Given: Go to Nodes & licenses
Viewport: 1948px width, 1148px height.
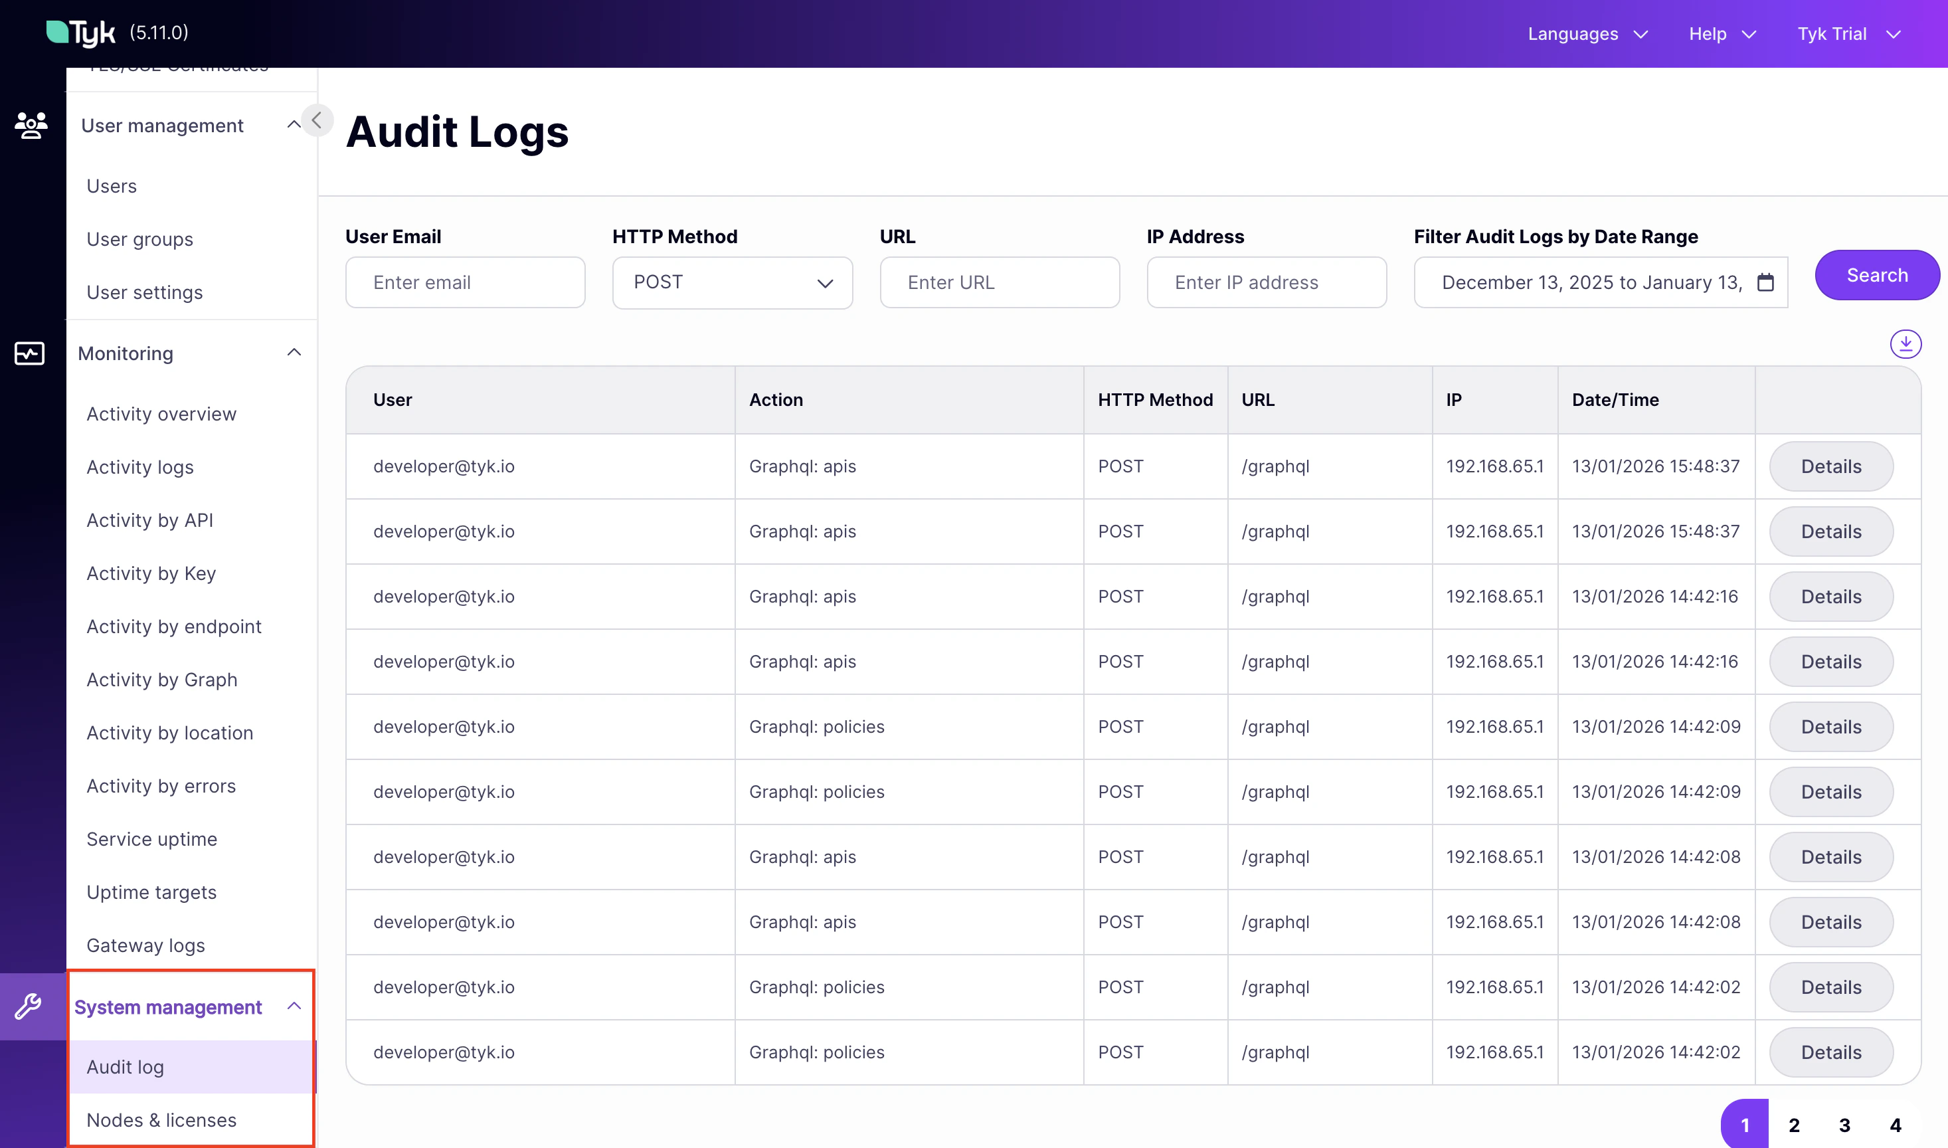Looking at the screenshot, I should coord(161,1119).
